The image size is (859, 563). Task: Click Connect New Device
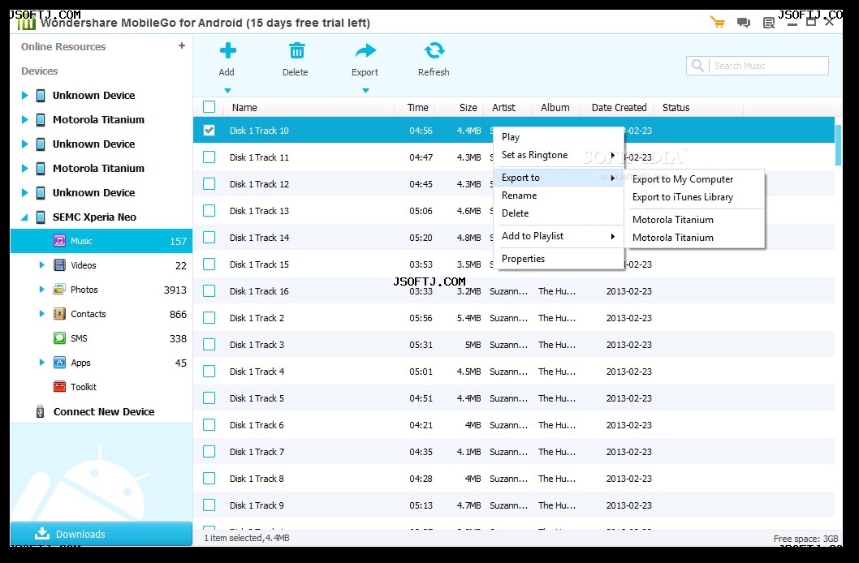[104, 411]
